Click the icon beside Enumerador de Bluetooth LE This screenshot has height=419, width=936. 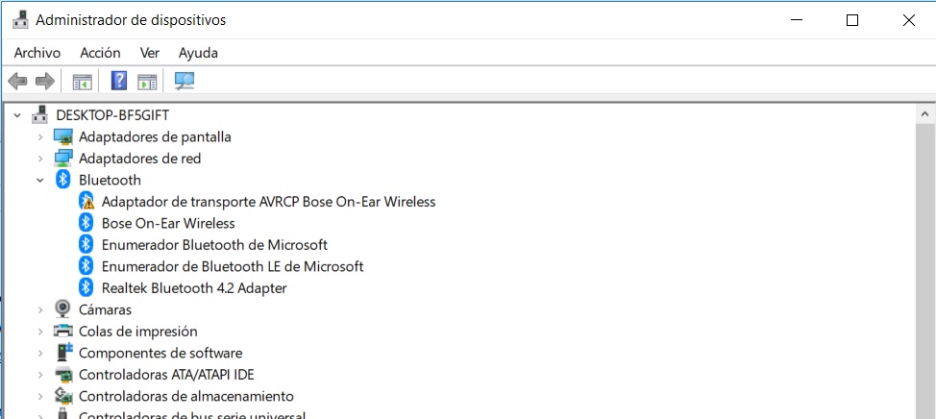(86, 266)
